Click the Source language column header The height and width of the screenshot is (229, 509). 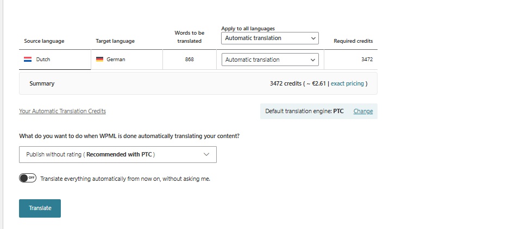(44, 41)
